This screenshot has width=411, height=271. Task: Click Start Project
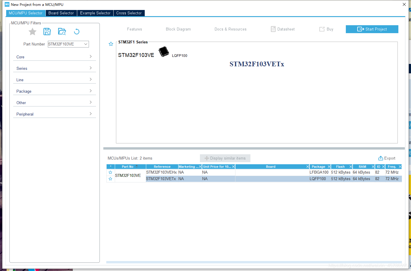click(x=372, y=29)
